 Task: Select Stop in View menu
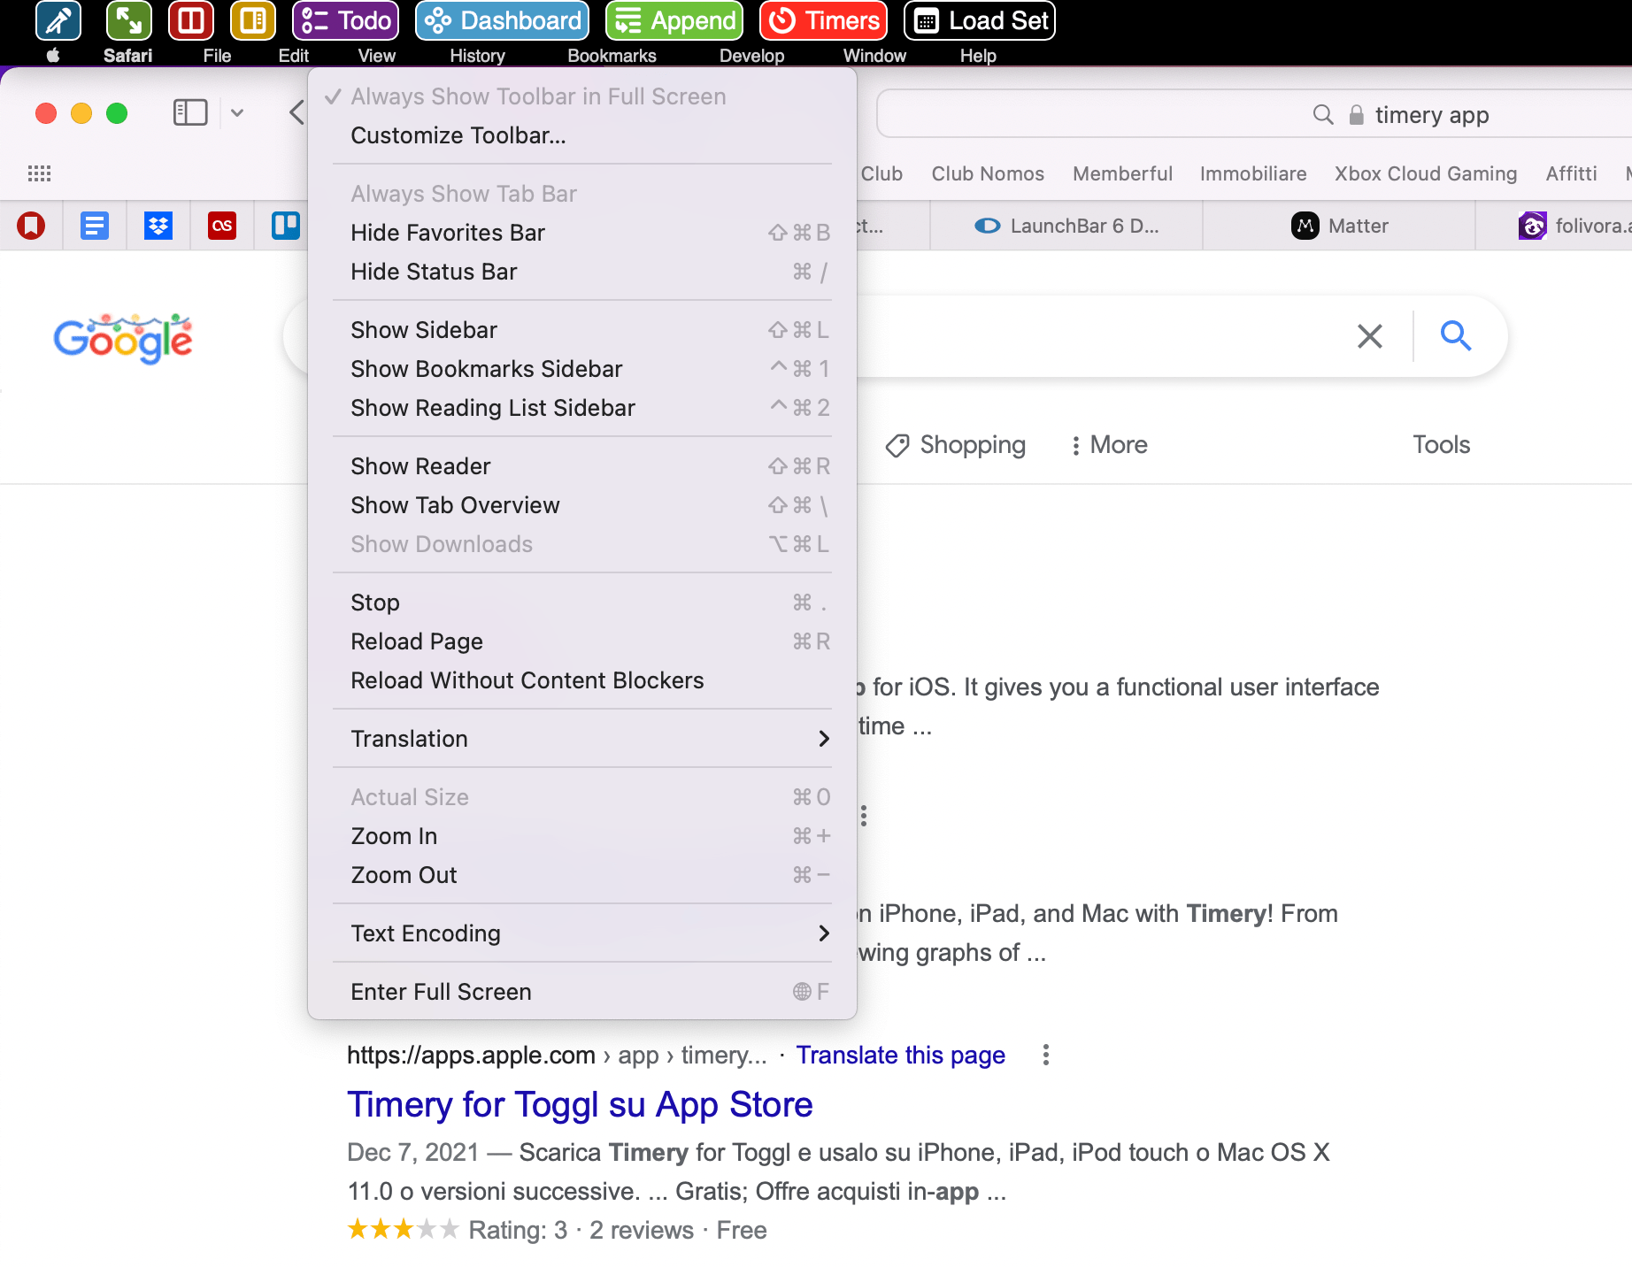coord(582,603)
